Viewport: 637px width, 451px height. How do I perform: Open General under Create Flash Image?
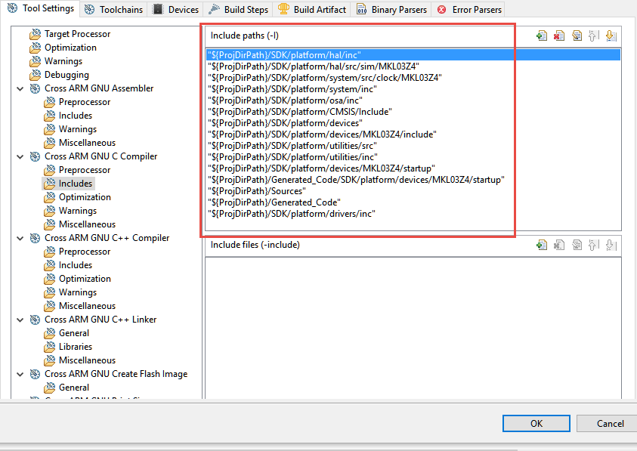[x=73, y=388]
